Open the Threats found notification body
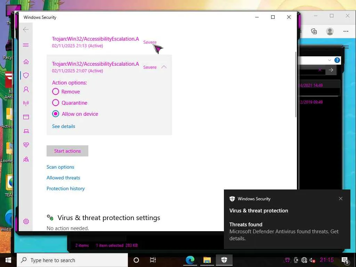 284,231
